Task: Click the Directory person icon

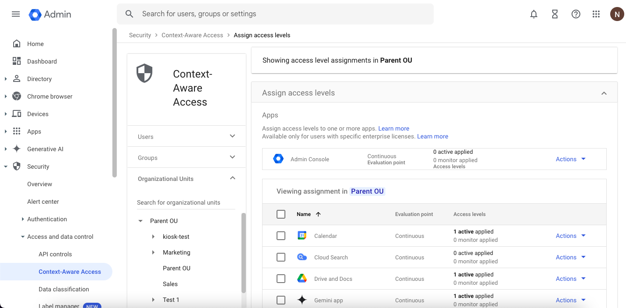Action: [17, 79]
